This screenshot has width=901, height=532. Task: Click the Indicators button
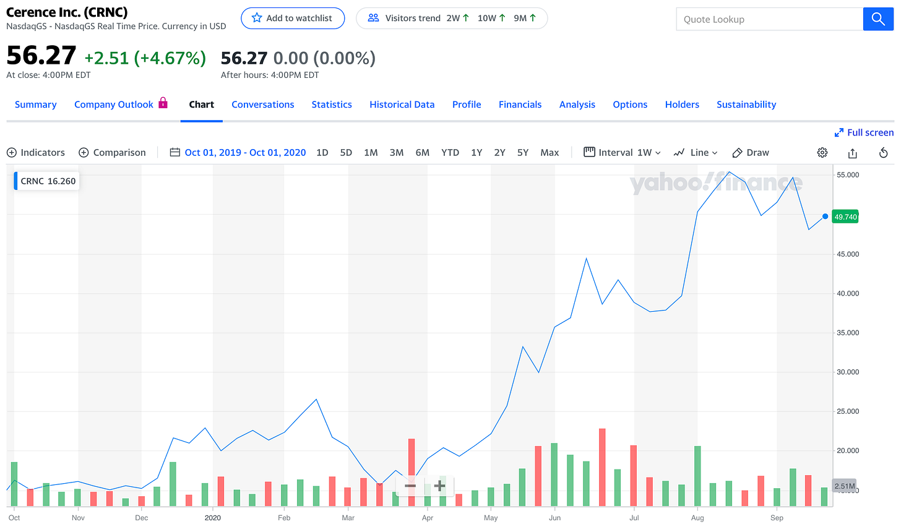pos(36,152)
